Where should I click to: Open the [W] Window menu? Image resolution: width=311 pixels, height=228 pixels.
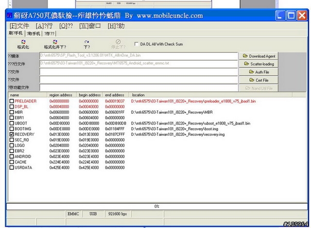90,26
